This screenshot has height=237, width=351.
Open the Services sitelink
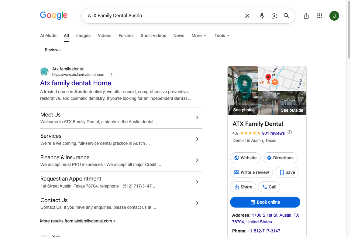[x=51, y=136]
